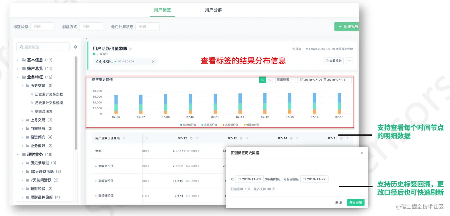Expand the 基本信息 tree node

[x=18, y=60]
